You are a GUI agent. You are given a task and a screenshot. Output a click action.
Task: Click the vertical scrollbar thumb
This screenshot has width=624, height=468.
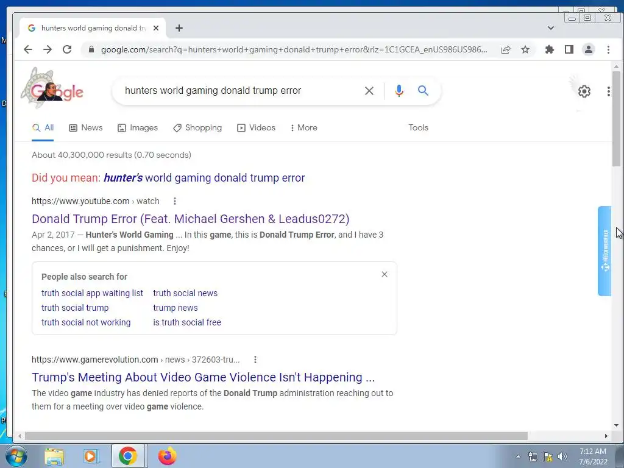tap(617, 119)
